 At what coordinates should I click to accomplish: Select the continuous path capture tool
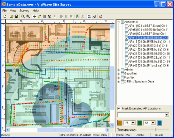coord(45,16)
